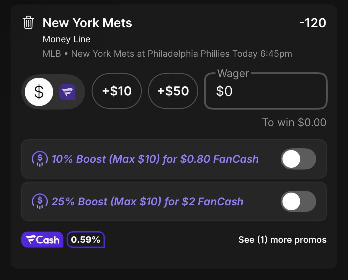The image size is (348, 280).
Task: Click the -120 odds value
Action: (x=313, y=23)
